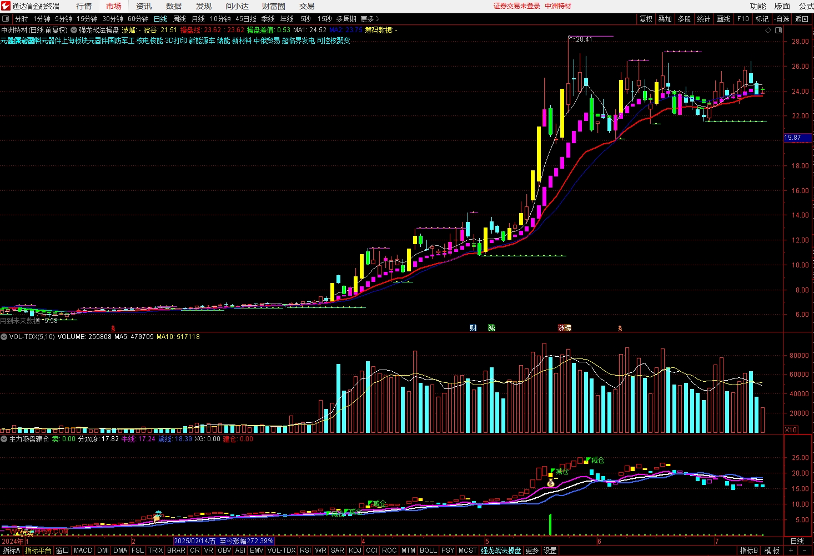Switch to 15分钟 period
Screen dimensions: 814x556
87,19
